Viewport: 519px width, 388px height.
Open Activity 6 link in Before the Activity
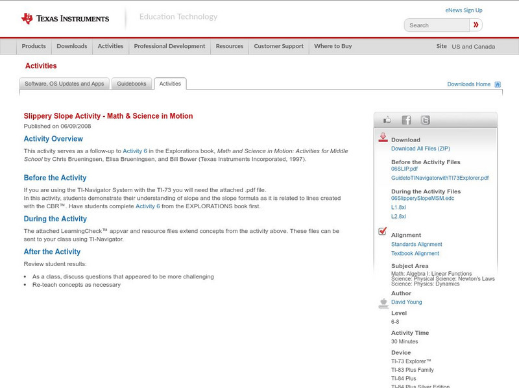[x=148, y=206]
